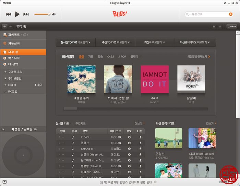240x186 pixels.
Task: Select 종합 tab in 최신앨범
Action: tap(82, 57)
